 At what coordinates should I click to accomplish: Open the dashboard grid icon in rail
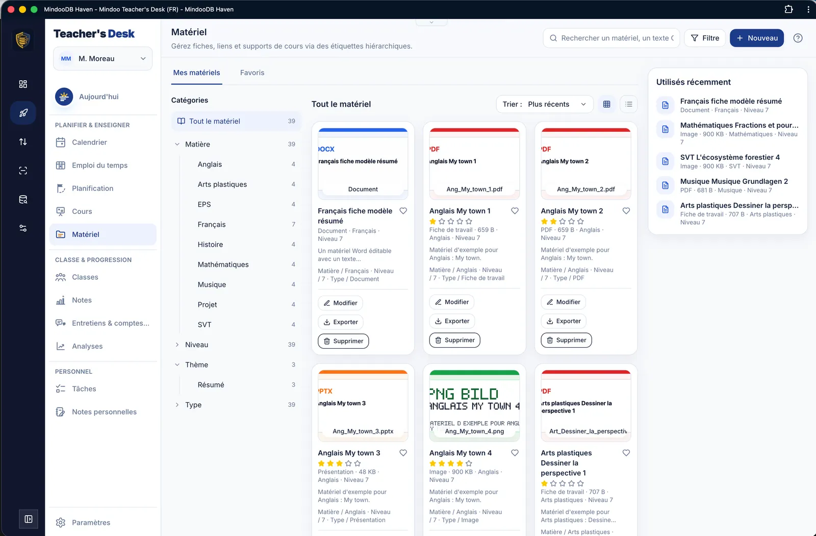[23, 84]
